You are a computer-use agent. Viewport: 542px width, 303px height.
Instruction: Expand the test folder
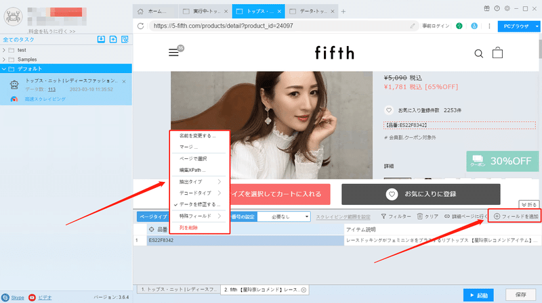4,50
